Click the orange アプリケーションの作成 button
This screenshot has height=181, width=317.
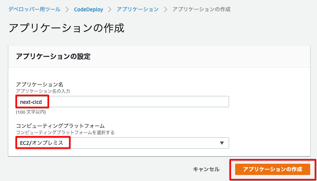coord(272,169)
